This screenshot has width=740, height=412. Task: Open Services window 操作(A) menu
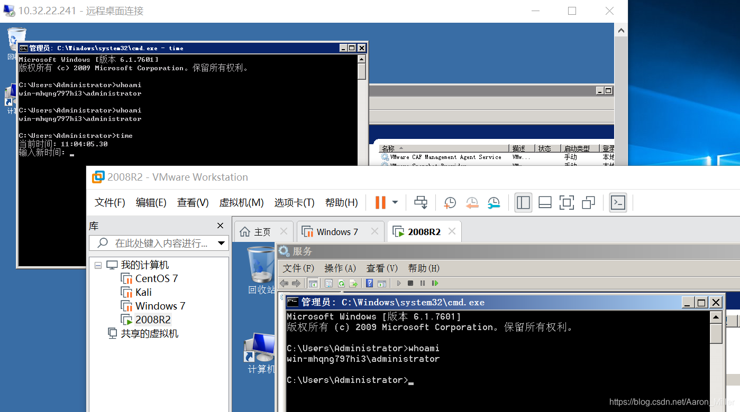[x=340, y=268]
